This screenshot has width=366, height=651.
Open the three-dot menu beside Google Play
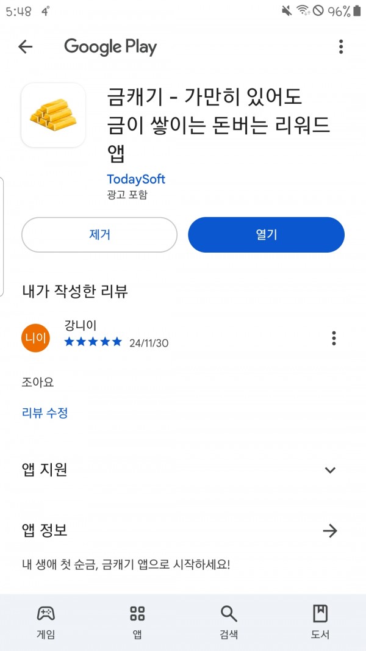tap(341, 47)
